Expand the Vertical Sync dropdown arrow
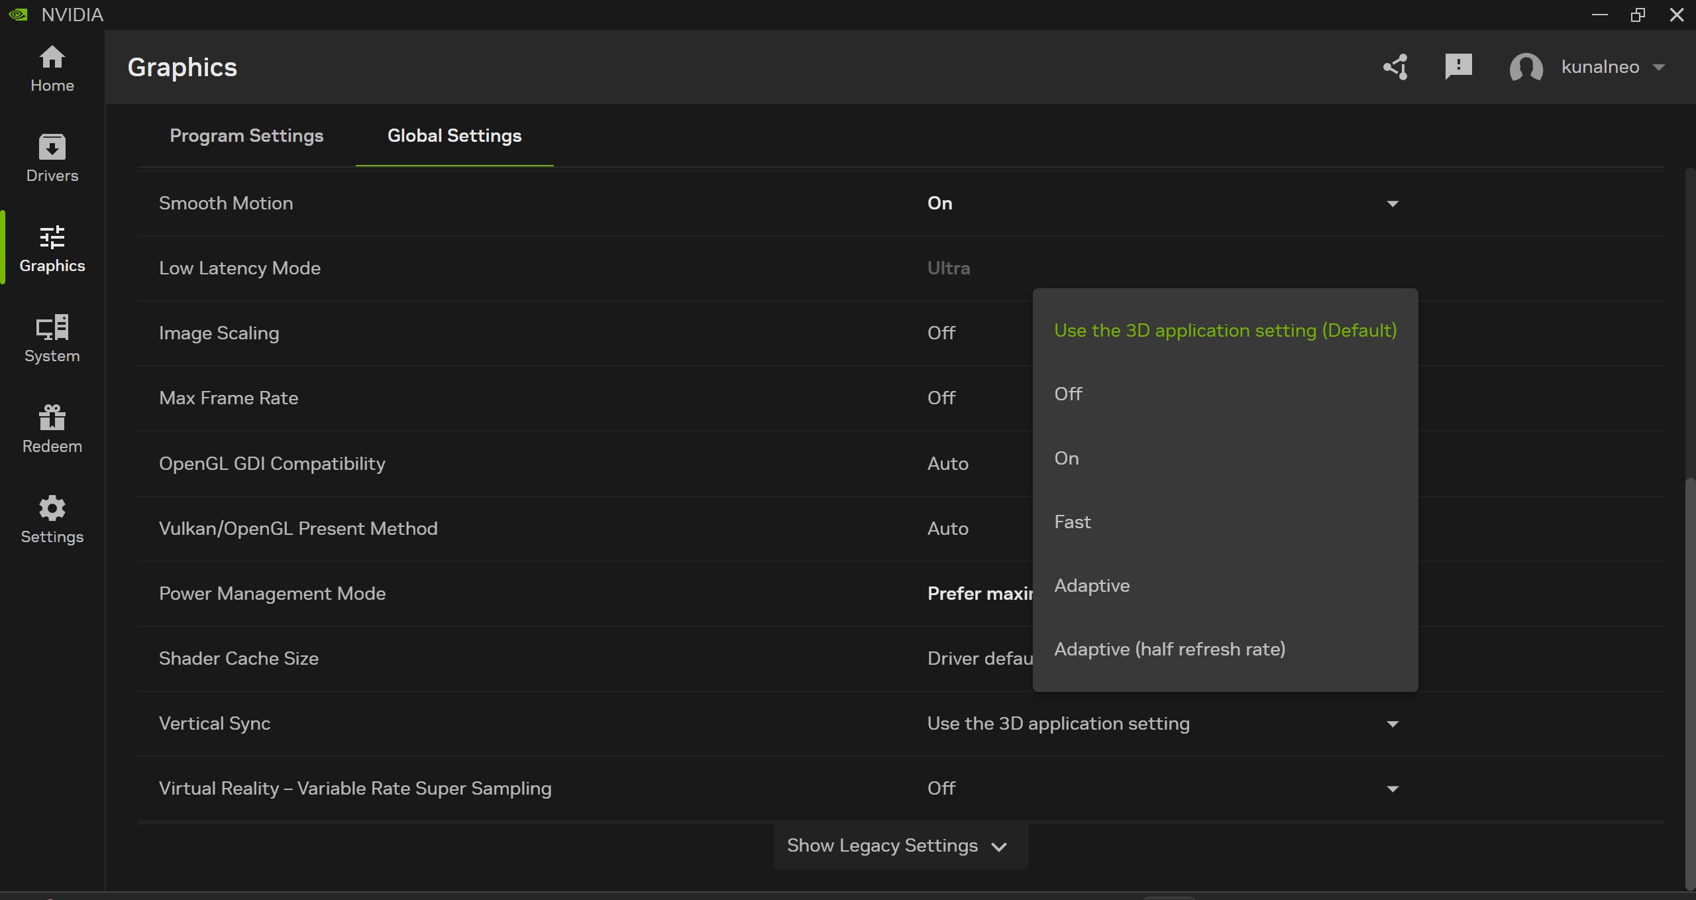The height and width of the screenshot is (900, 1696). pyautogui.click(x=1393, y=724)
